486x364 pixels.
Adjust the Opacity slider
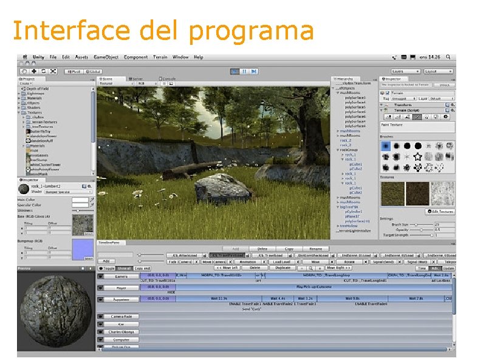pyautogui.click(x=422, y=230)
